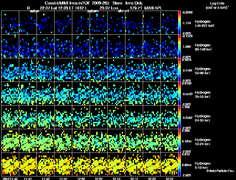Click the Hydrogen 13-24 keV row label
Image resolution: width=236 pixels, height=180 pixels.
(202, 142)
